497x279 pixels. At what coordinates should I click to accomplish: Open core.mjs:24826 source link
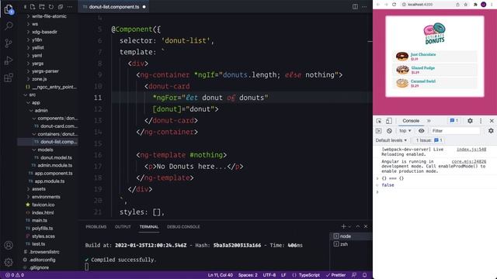pos(469,161)
